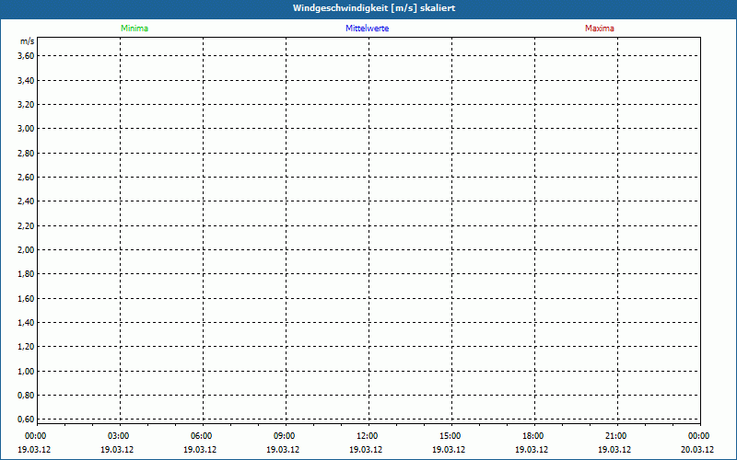Click the 3,60 y-axis value
This screenshot has width=737, height=460.
(26, 56)
